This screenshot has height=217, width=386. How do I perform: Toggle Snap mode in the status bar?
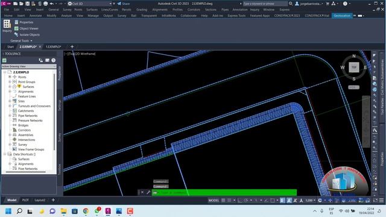(229, 200)
